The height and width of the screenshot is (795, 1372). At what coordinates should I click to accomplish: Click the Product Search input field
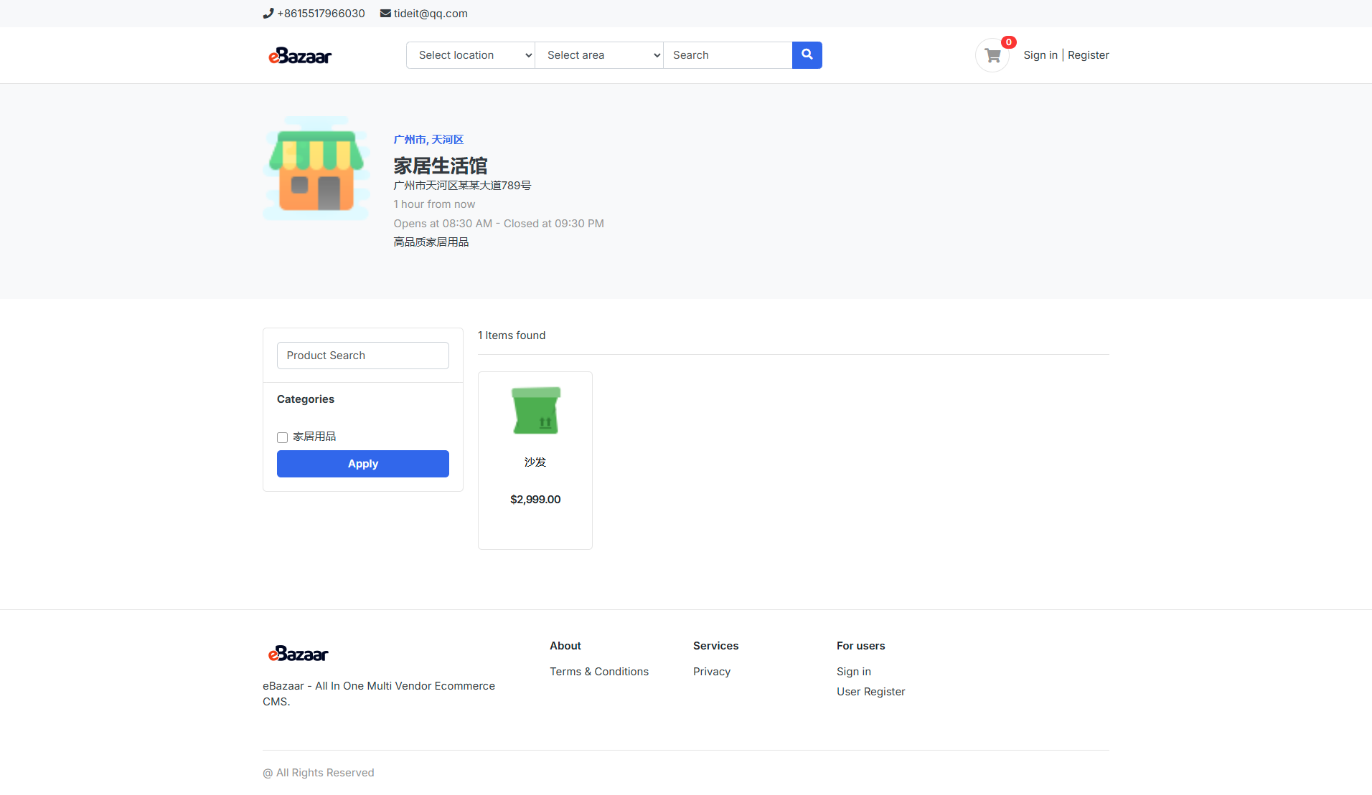pos(363,356)
